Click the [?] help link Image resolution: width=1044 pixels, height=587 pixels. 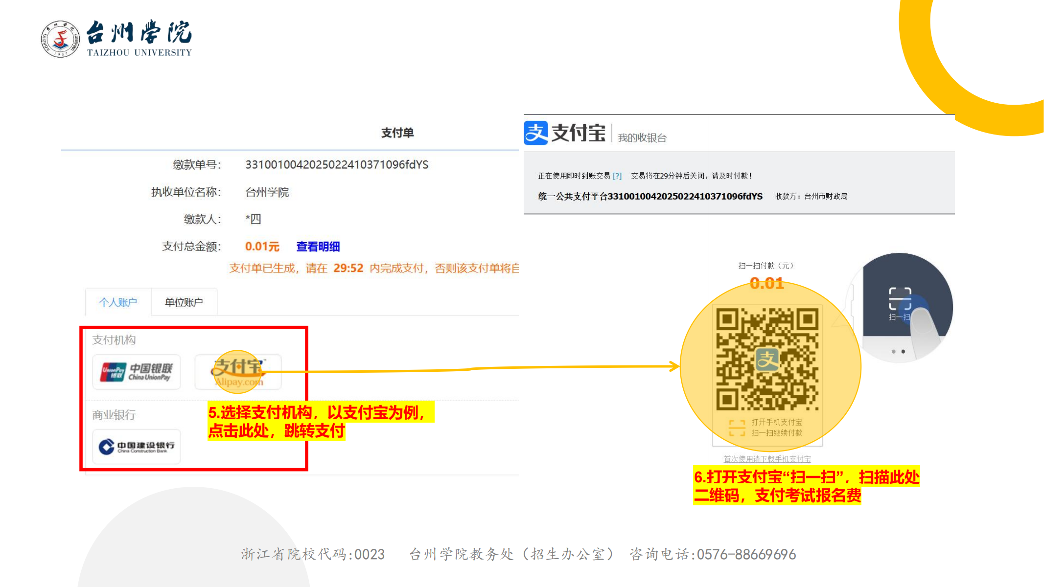tap(617, 176)
